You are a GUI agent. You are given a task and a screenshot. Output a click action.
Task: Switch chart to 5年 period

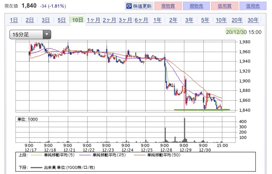(205, 20)
